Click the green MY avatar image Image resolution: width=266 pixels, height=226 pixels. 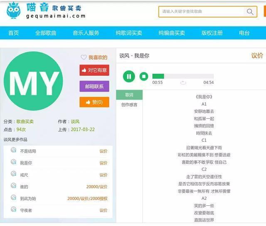(x=33, y=81)
